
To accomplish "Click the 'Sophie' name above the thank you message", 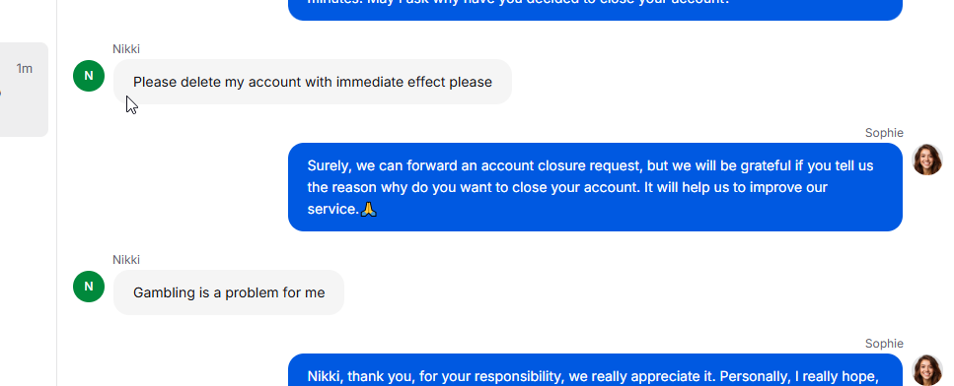I will (884, 344).
